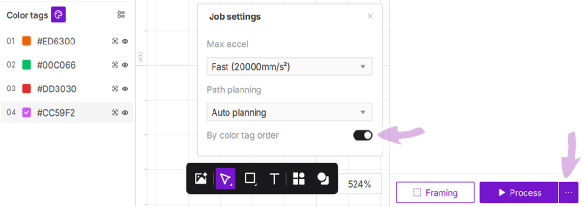Toggle By color tag order switch
The width and height of the screenshot is (582, 207).
(x=363, y=135)
